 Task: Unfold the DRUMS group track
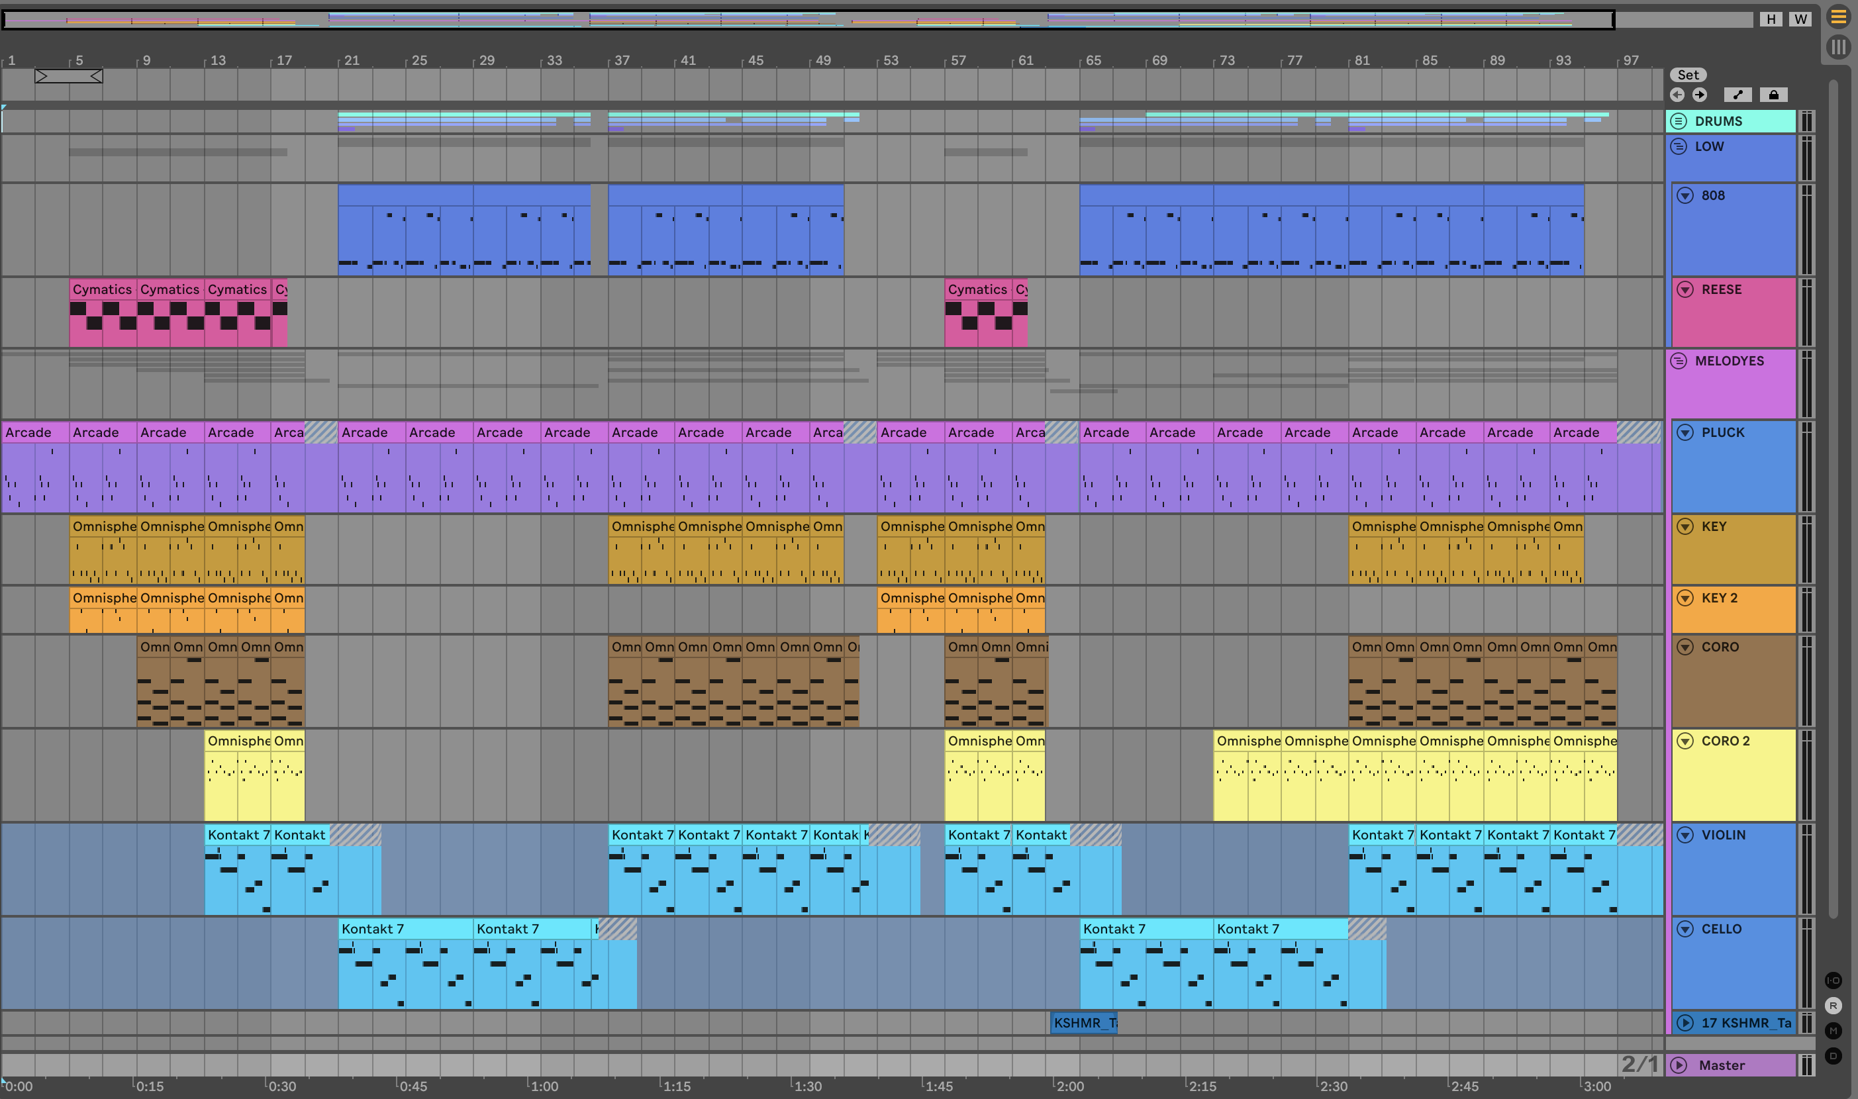[1679, 120]
